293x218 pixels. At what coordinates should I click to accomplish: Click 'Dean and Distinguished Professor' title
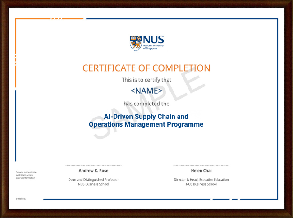click(93, 180)
